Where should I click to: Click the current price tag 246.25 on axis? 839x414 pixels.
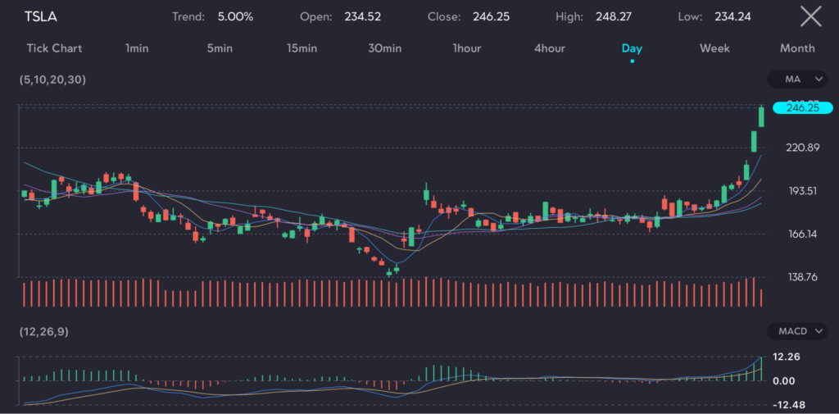click(803, 107)
